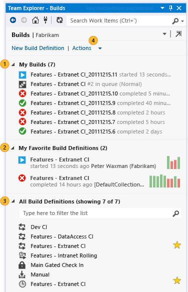Click scheduled clock icon of last Extranet CI
The height and width of the screenshot is (292, 188).
pyautogui.click(x=22, y=284)
